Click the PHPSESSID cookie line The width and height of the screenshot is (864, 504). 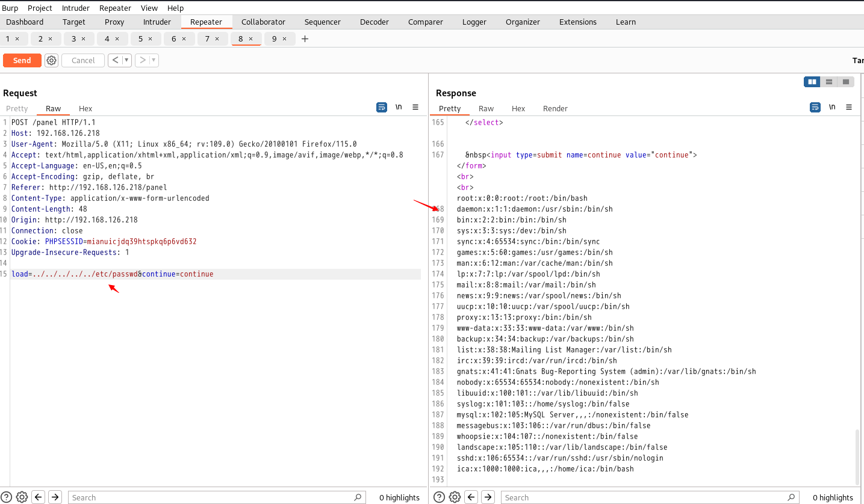pos(104,242)
